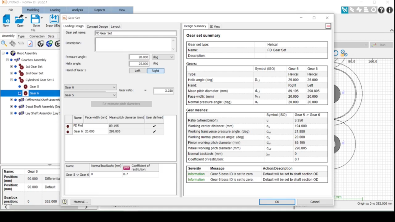Collapse the Cylindrical Gear Set 5 node
This screenshot has width=395, height=222.
click(11, 80)
